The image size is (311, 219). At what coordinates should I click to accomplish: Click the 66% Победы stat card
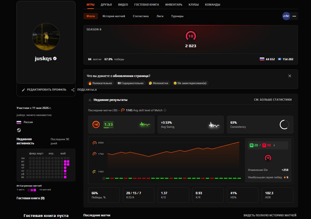[x=104, y=195]
